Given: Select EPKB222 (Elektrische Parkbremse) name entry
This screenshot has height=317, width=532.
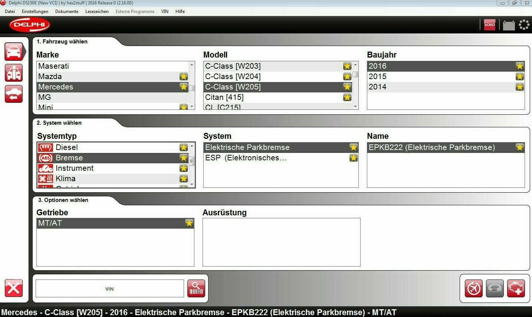Looking at the screenshot, I should click(446, 147).
